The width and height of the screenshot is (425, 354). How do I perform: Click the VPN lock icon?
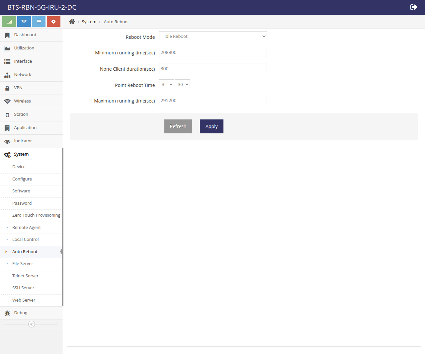click(x=7, y=88)
